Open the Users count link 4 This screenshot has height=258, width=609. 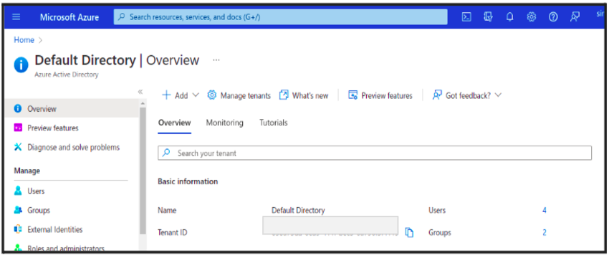click(x=545, y=210)
